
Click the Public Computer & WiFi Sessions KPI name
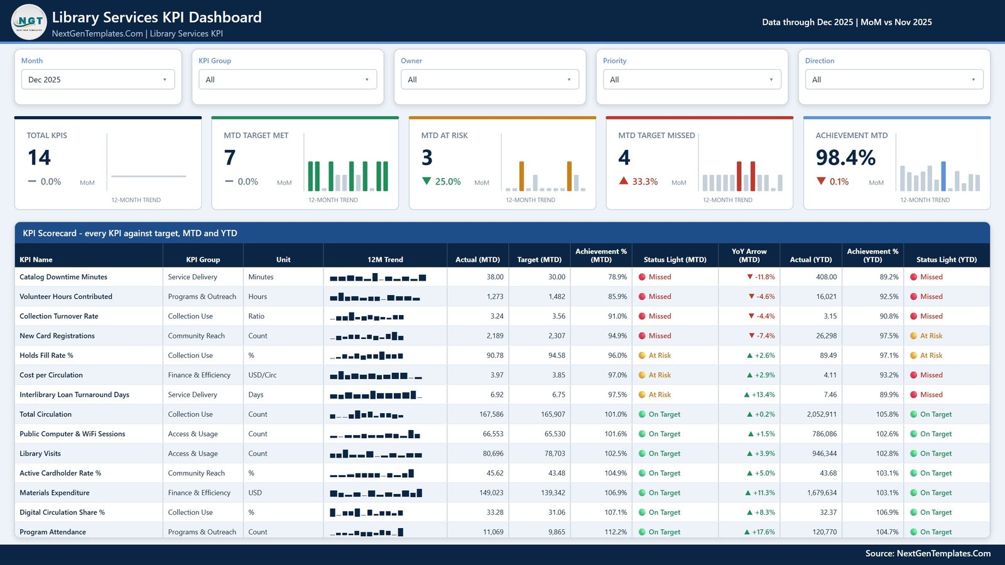(x=72, y=434)
